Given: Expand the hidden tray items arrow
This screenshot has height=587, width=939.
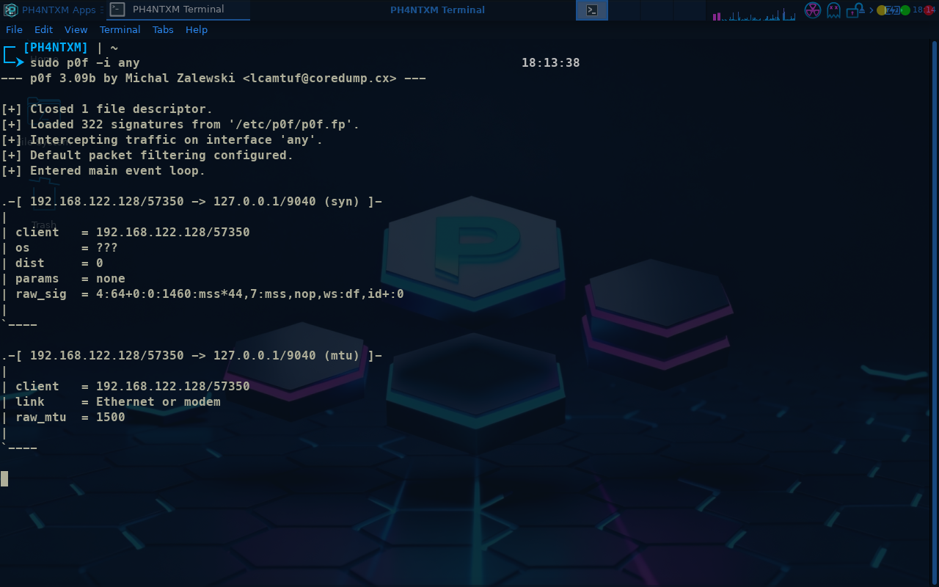Looking at the screenshot, I should click(872, 10).
